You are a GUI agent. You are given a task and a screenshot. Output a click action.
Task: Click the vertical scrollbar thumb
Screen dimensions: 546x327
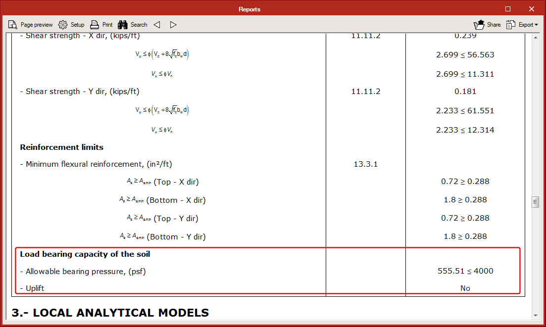535,202
